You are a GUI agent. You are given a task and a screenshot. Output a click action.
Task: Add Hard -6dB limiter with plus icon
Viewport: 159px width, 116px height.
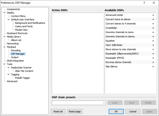[153, 45]
